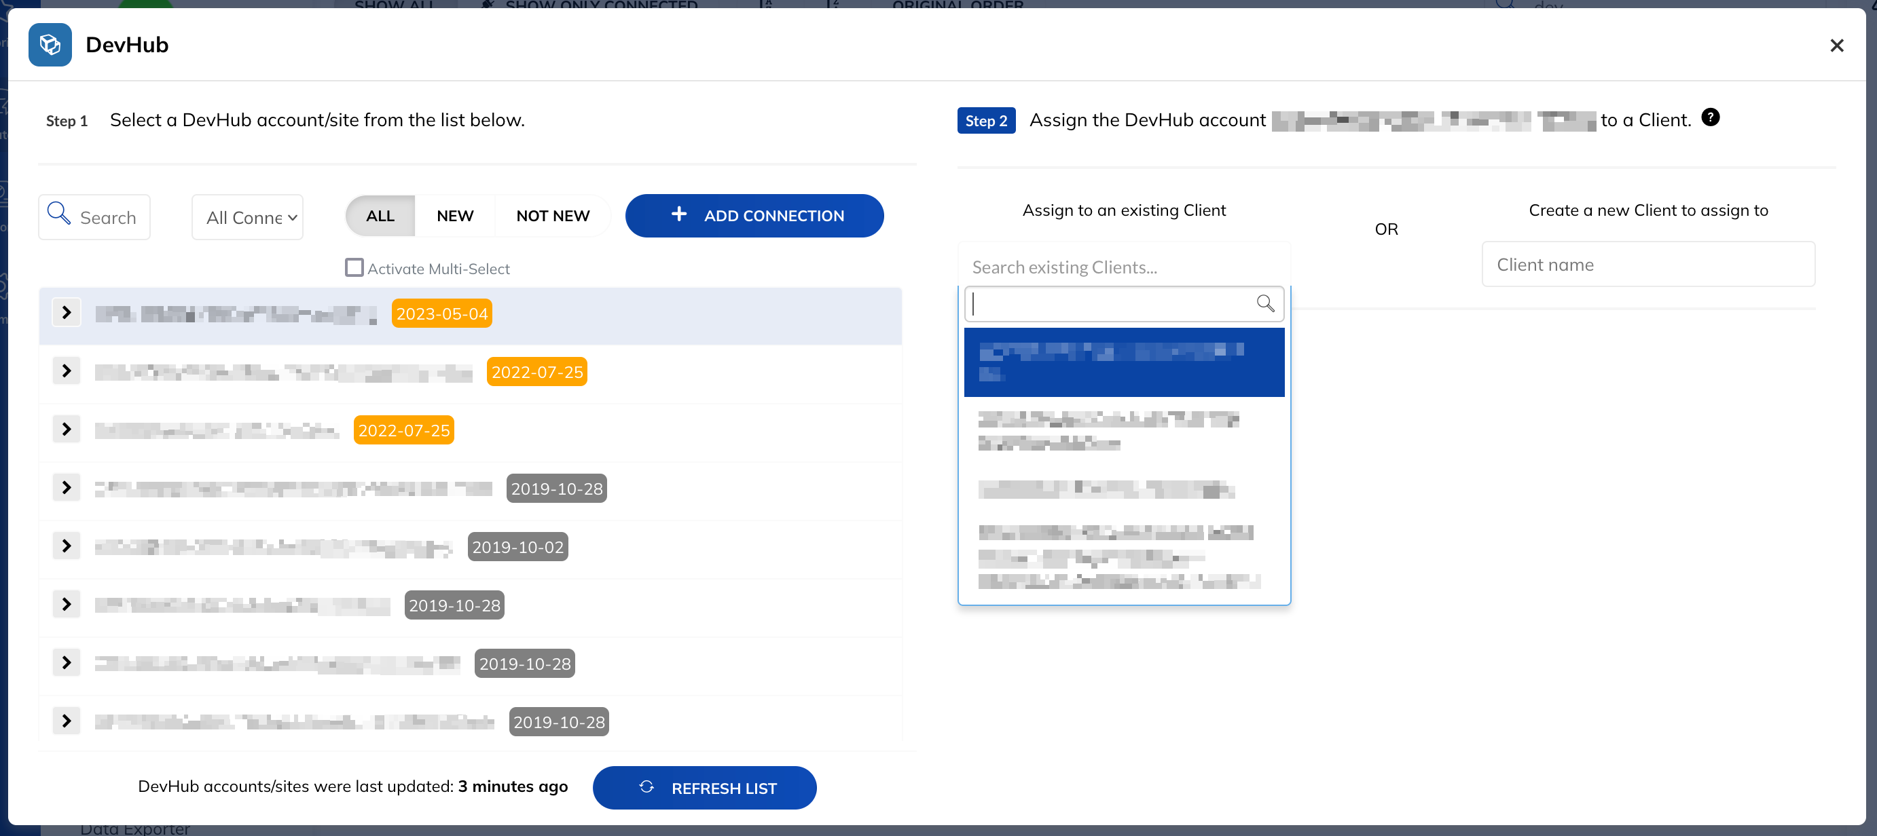1877x836 pixels.
Task: Switch the filter to NEW
Action: click(x=455, y=215)
